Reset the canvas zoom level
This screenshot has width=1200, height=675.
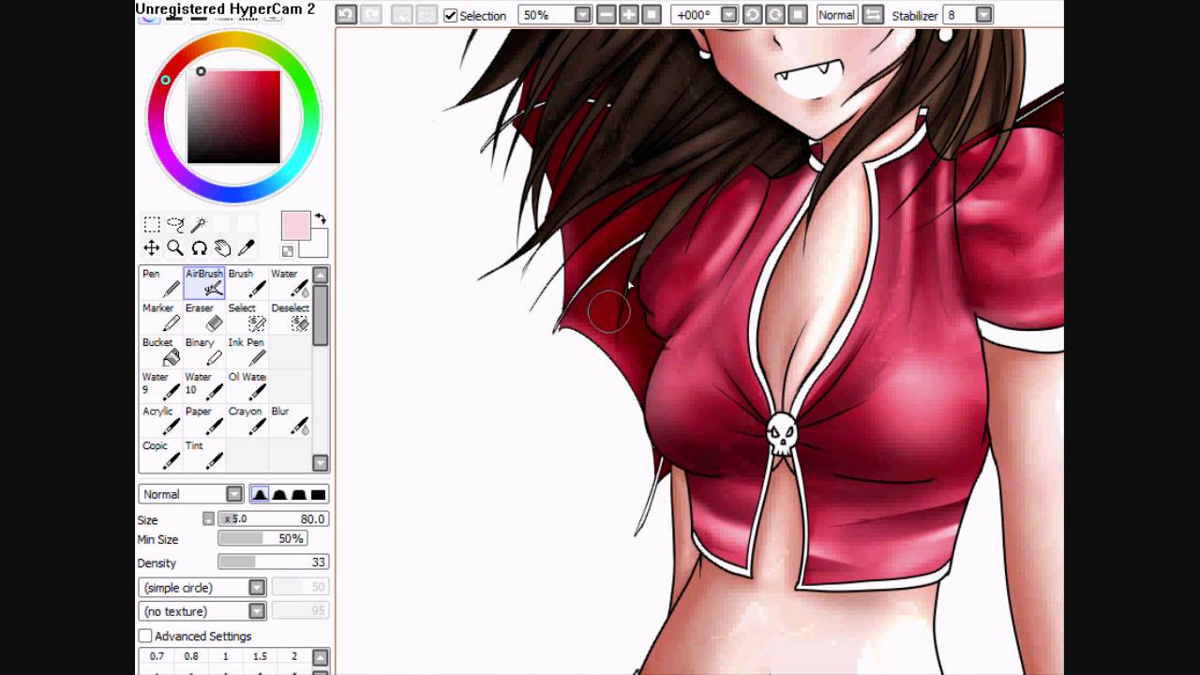point(652,15)
